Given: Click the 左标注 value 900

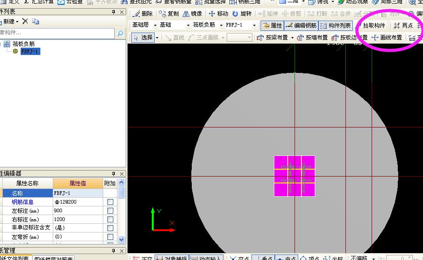Looking at the screenshot, I should point(78,210).
